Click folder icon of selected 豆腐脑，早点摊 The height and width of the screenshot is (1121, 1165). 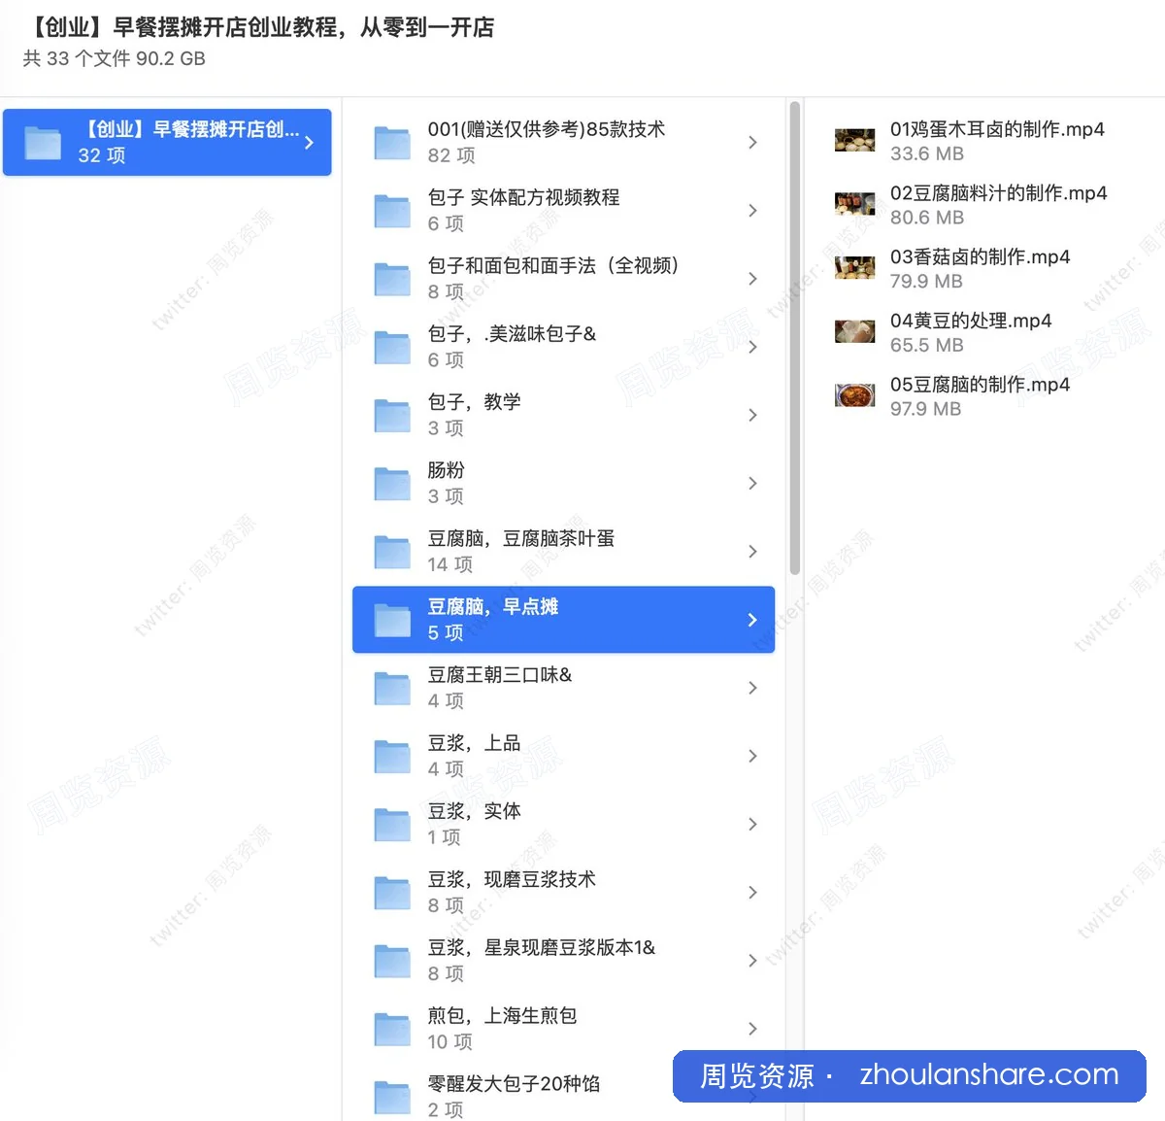point(392,620)
